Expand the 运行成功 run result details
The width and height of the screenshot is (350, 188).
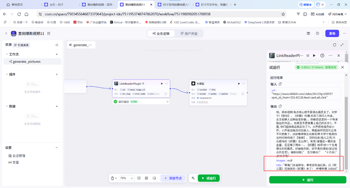click(168, 102)
